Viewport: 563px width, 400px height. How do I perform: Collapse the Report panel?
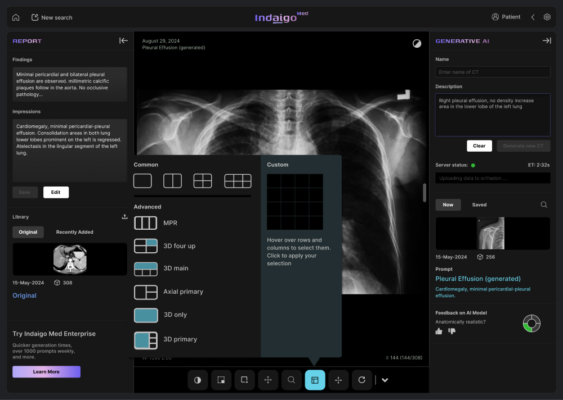pos(123,41)
